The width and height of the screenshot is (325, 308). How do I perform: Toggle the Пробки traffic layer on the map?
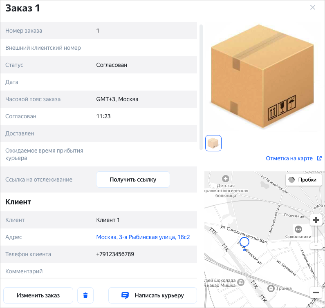coord(303,180)
